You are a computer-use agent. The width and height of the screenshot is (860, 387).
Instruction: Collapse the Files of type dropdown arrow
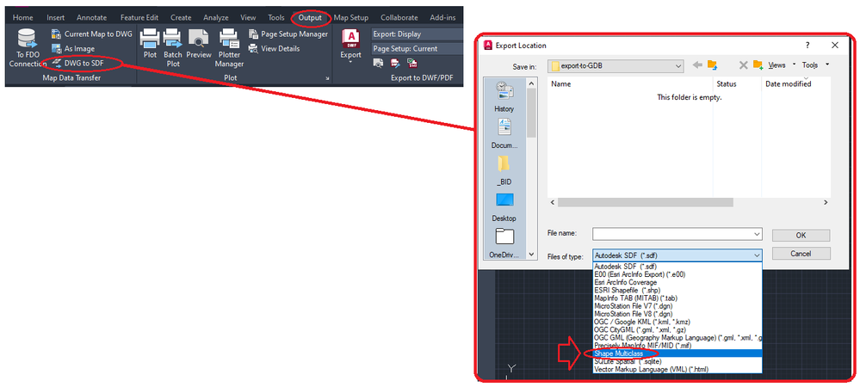pyautogui.click(x=757, y=255)
